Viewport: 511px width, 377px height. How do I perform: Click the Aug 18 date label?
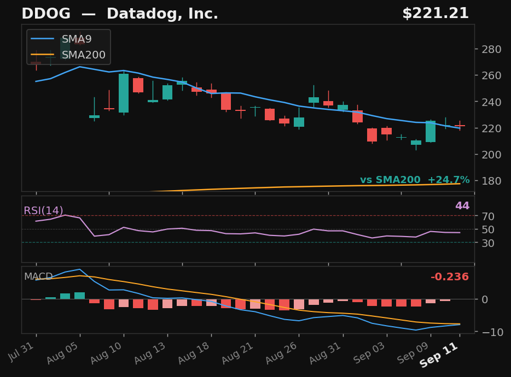tap(195, 353)
